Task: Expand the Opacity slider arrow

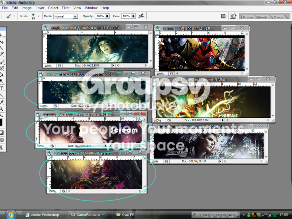Action: click(x=107, y=16)
